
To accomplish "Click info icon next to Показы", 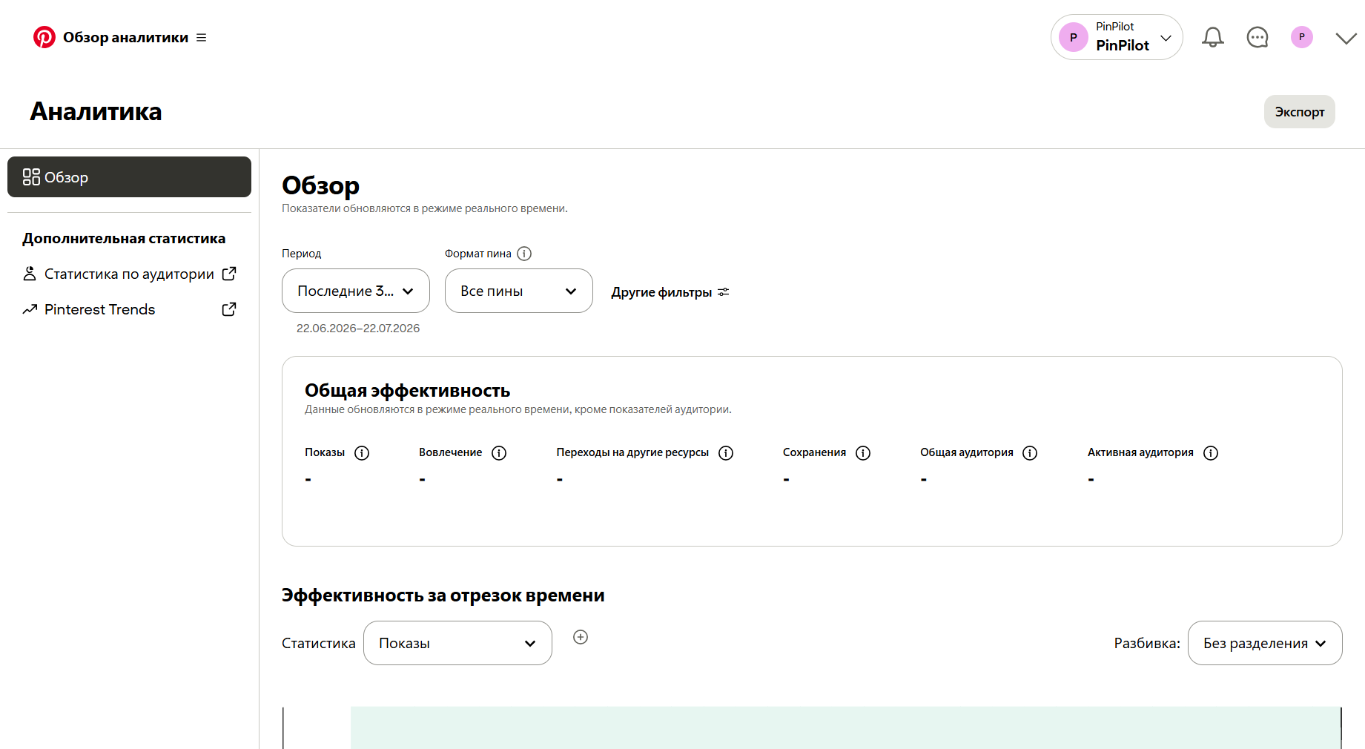I will 362,453.
